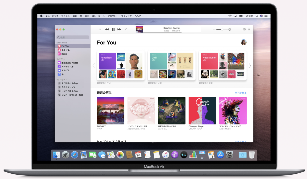307x179 pixels.
Task: Launch Podcasts from the Dock
Action: (x=174, y=155)
